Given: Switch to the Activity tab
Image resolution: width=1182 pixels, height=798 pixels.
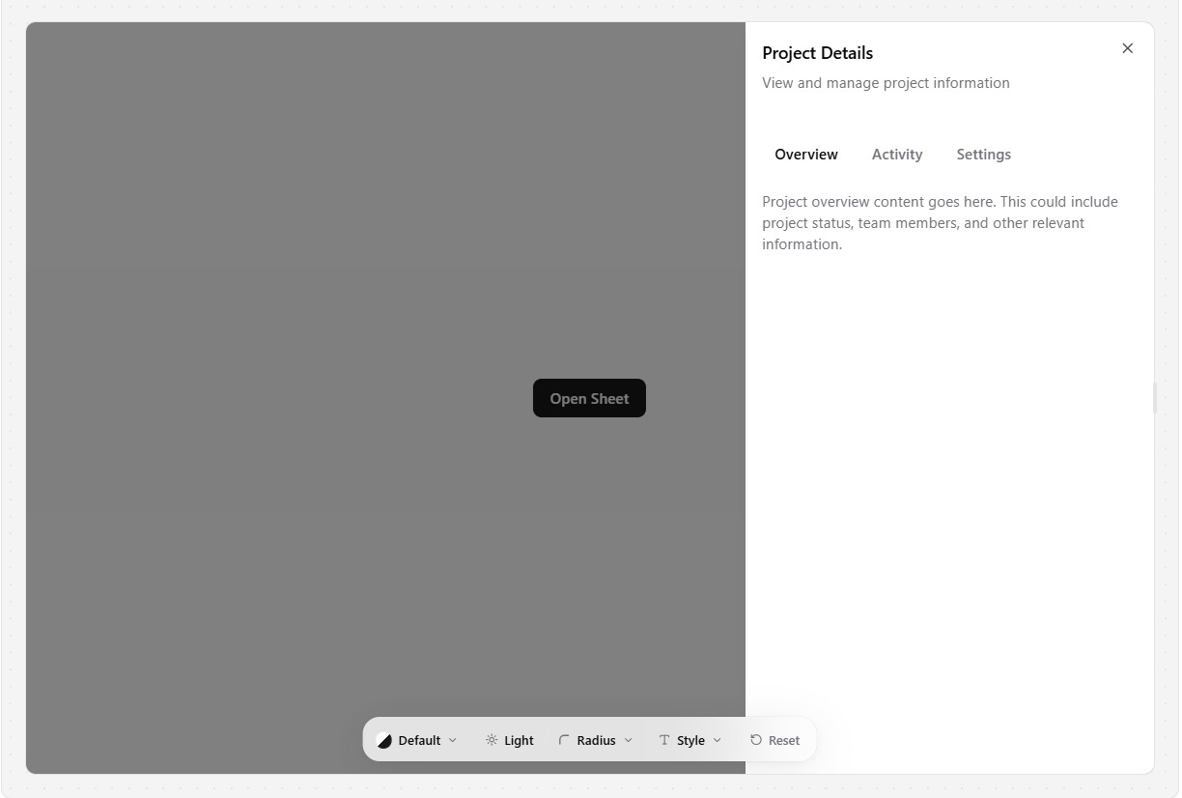Looking at the screenshot, I should [897, 155].
